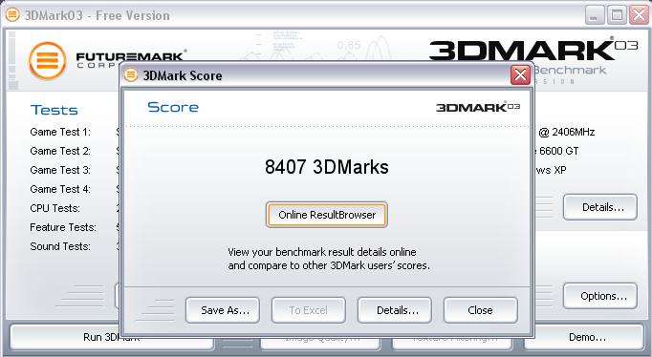The width and height of the screenshot is (652, 357).
Task: Minimize the 3DMark03 main window
Action: pyautogui.click(x=595, y=15)
